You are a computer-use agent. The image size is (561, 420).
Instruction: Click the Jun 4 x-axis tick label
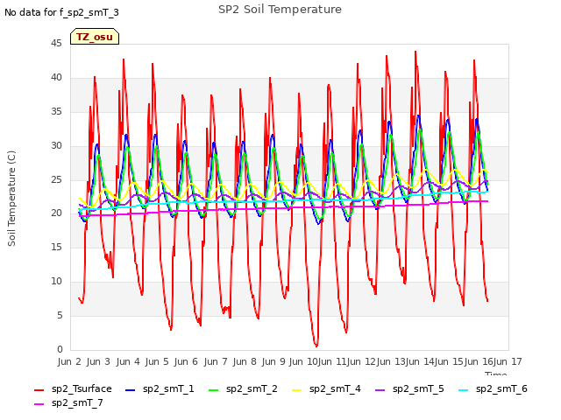128,361
